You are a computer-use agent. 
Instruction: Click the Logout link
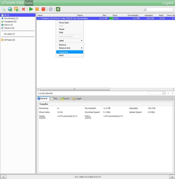pos(168,3)
